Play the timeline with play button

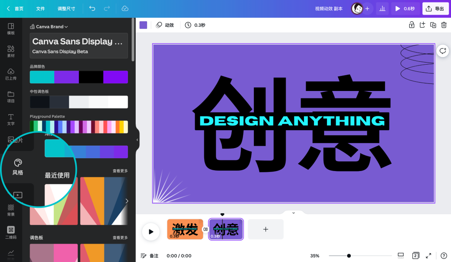point(151,232)
